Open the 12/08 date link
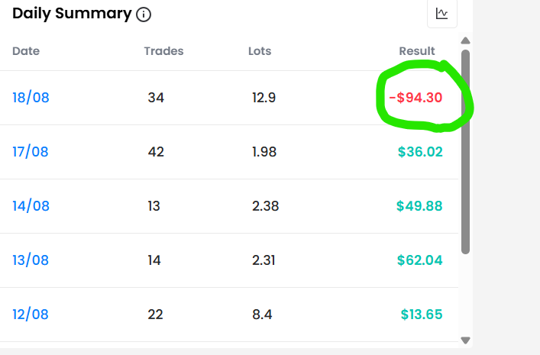This screenshot has width=540, height=355. (x=31, y=315)
